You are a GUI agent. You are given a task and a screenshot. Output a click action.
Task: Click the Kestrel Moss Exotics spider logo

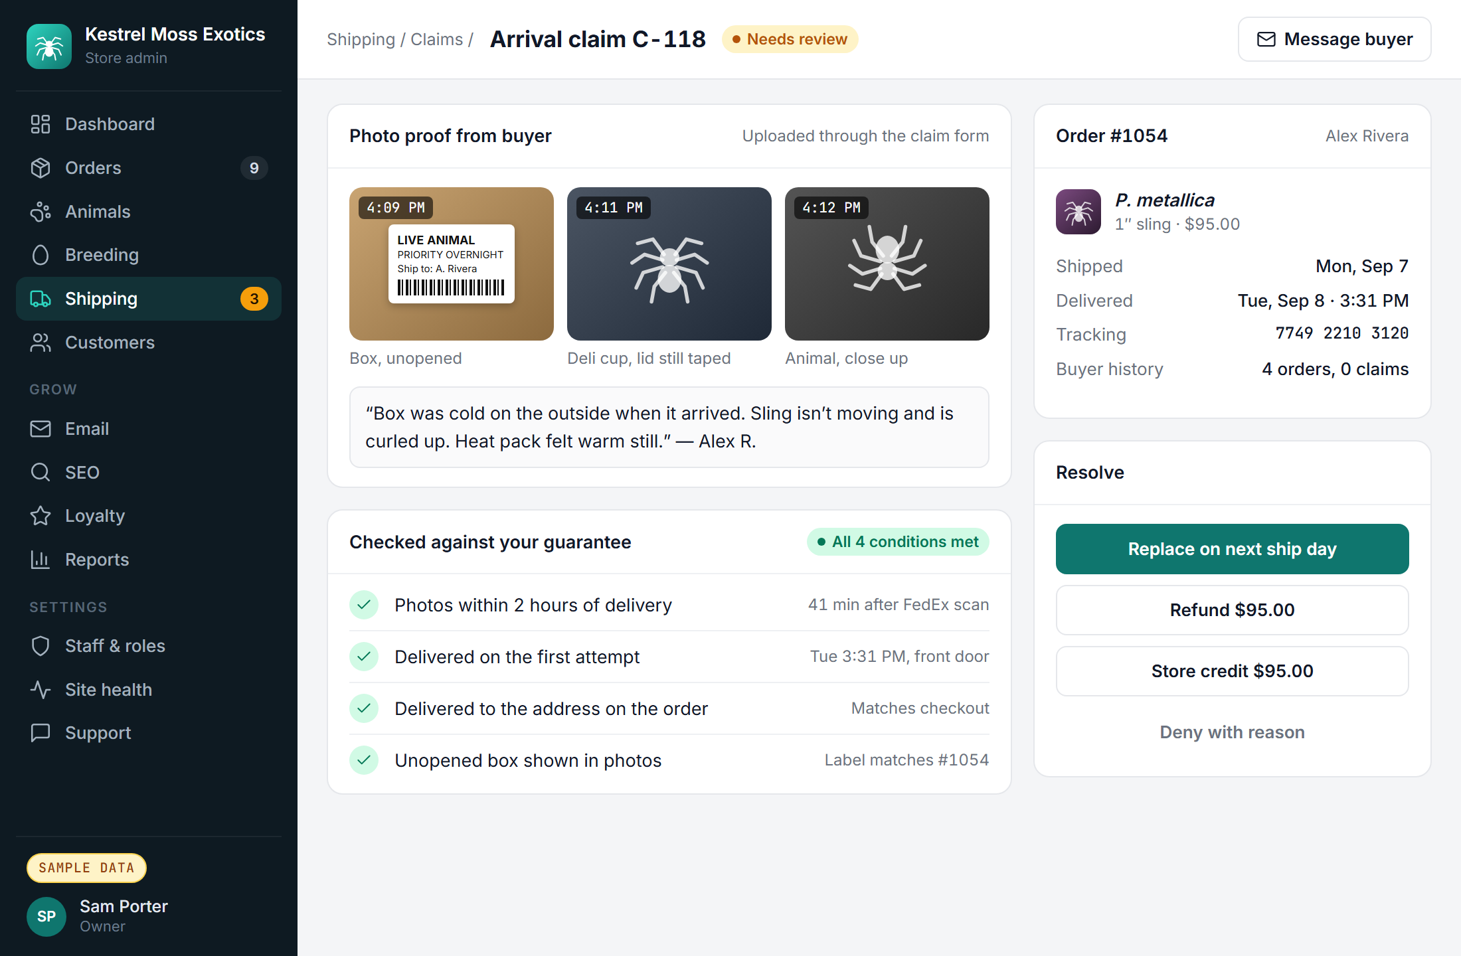coord(49,46)
